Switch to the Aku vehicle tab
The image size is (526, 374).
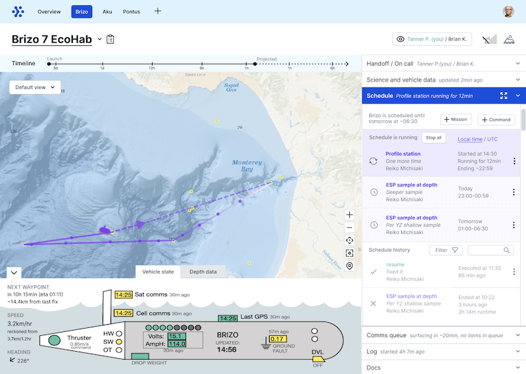point(107,12)
